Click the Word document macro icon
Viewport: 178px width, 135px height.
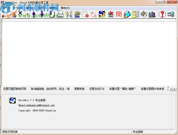[x=102, y=14]
